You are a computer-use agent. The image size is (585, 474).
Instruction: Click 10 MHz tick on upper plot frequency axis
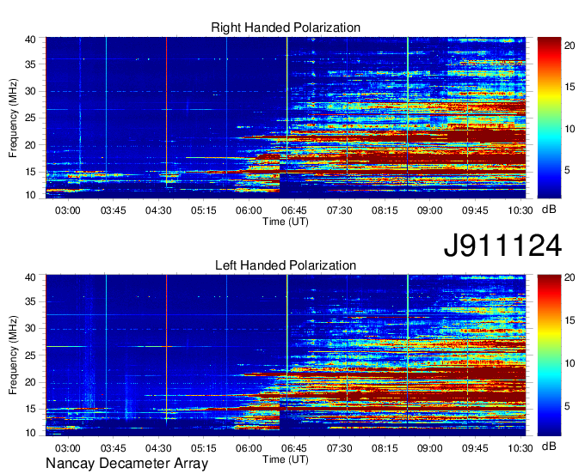pos(31,195)
